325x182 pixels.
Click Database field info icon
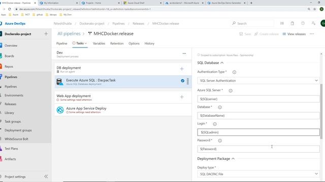pos(220,107)
